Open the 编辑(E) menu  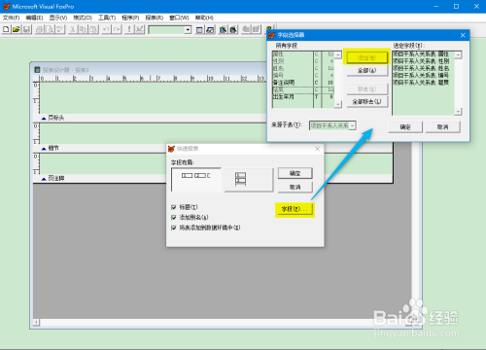[34, 17]
